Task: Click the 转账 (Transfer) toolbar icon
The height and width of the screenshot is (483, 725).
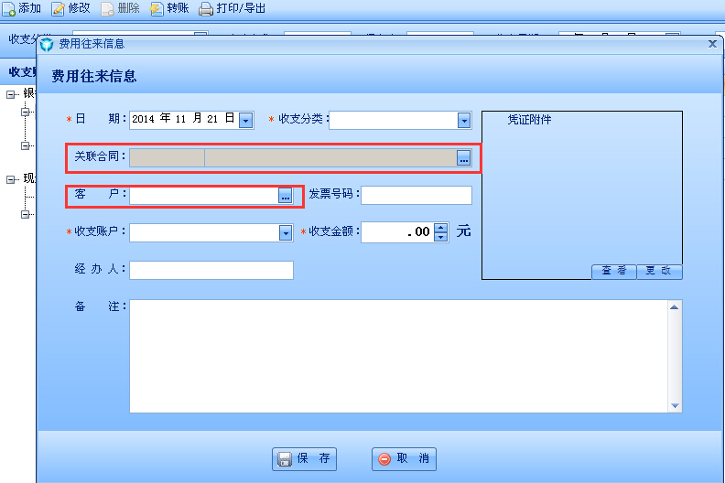Action: [157, 8]
